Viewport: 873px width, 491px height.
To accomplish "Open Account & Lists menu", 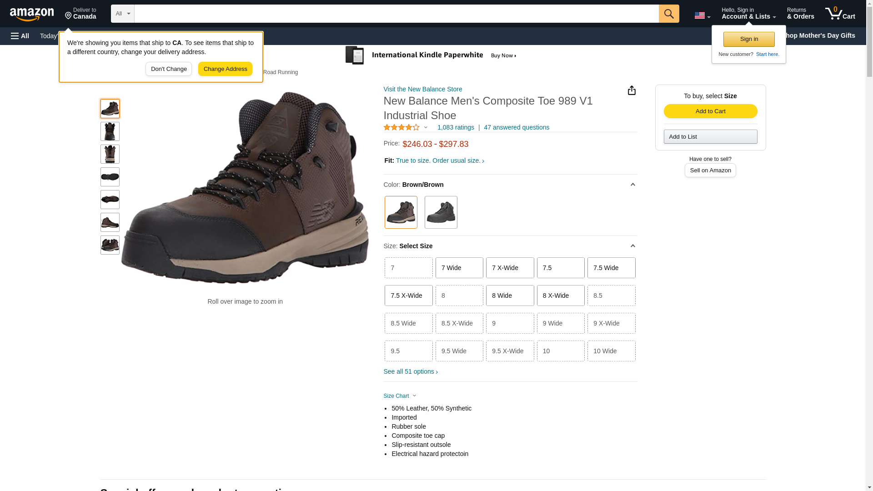I will 748,14.
